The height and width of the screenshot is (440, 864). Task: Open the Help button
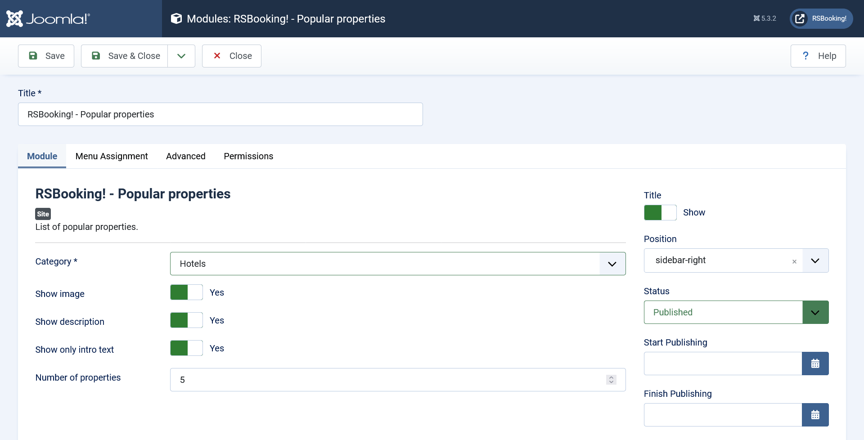[x=818, y=56]
